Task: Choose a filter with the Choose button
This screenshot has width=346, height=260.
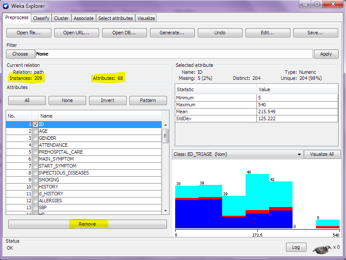Action: [x=20, y=54]
